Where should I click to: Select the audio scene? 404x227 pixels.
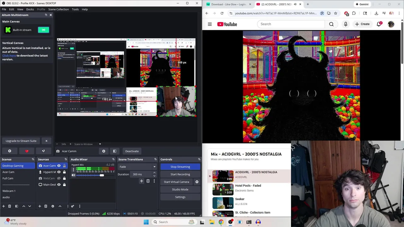coord(18,197)
